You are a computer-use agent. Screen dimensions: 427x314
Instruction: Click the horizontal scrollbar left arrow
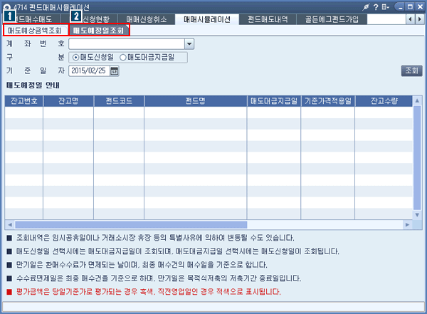10,225
